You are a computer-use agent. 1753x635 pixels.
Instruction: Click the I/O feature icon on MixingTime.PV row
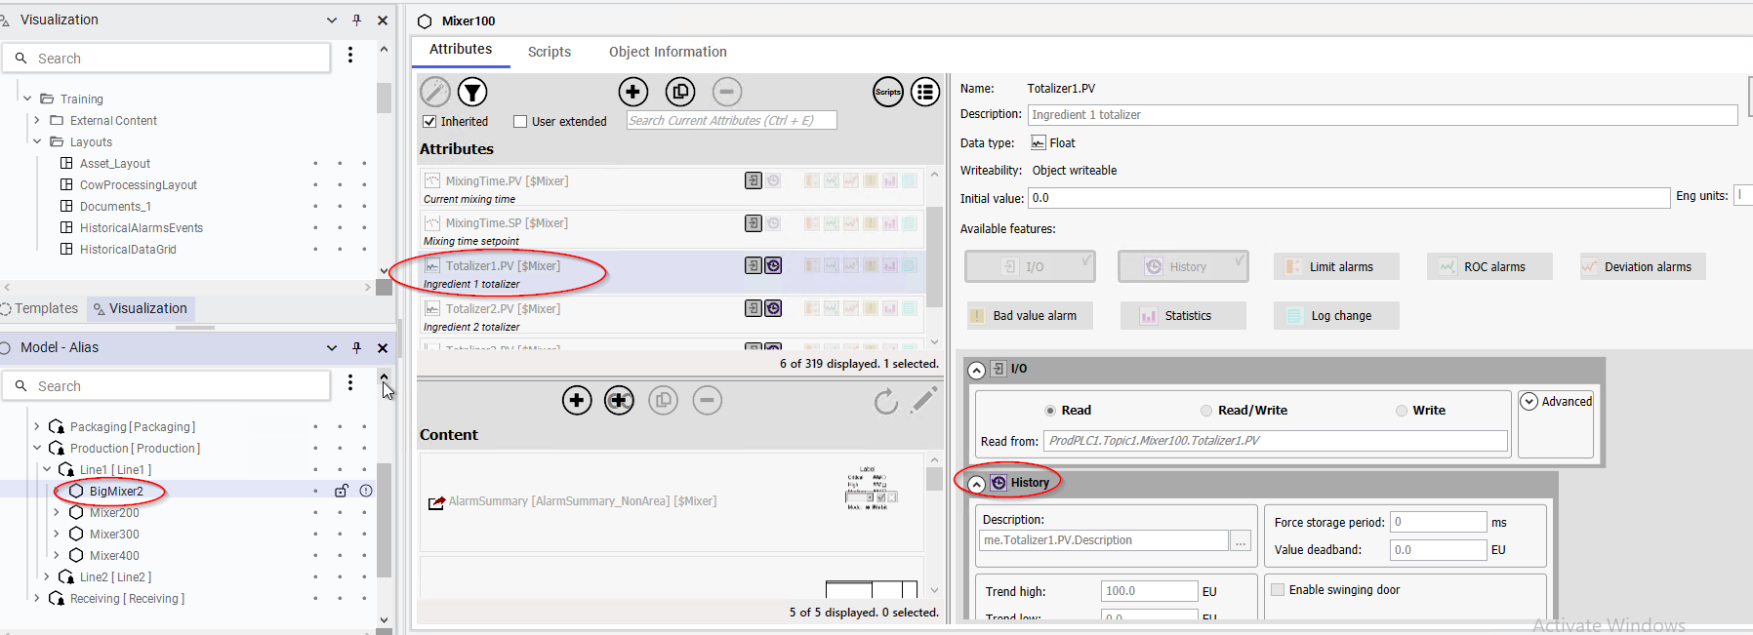click(x=754, y=180)
